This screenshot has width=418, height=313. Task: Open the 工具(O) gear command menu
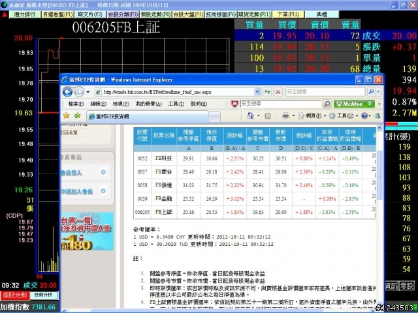pos(344,116)
